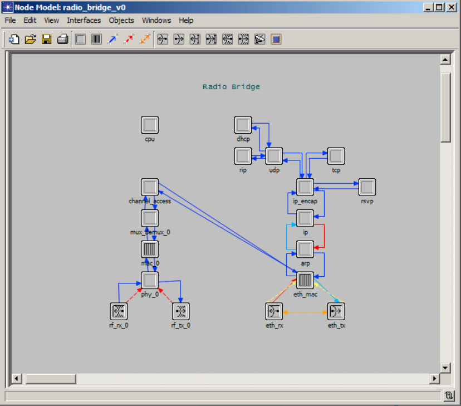Click the horizontal scrollbar thumb
This screenshot has width=461, height=406.
(x=51, y=379)
